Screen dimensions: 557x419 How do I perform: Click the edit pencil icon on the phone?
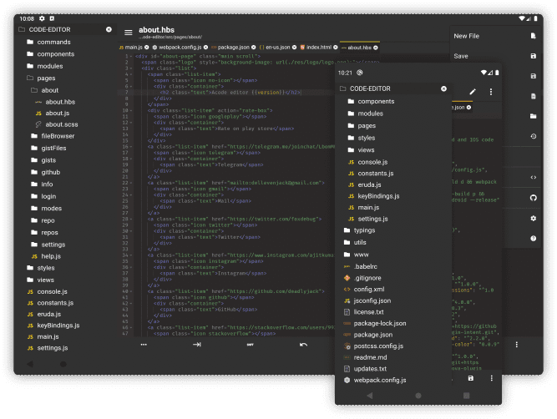(473, 92)
